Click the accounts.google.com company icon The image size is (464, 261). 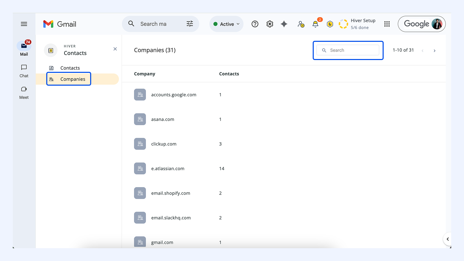pos(140,95)
